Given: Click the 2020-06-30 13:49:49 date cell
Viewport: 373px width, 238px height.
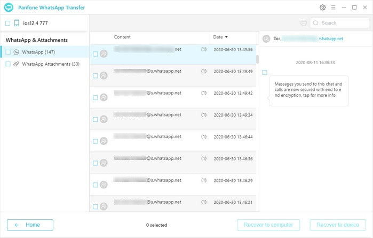Looking at the screenshot, I should [233, 71].
